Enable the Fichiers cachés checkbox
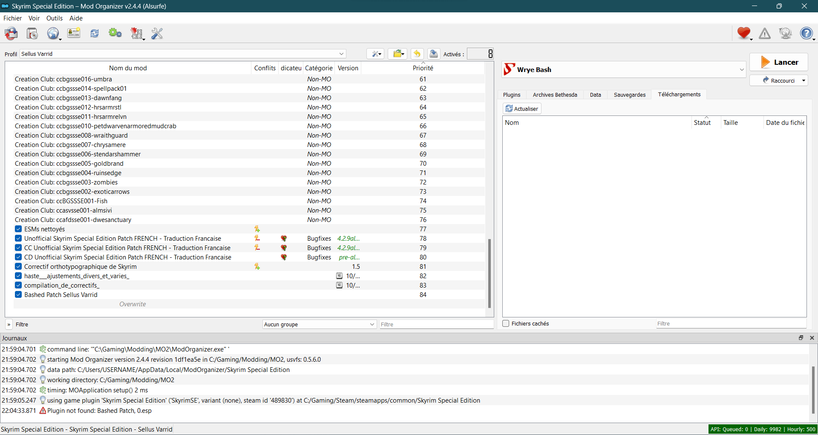Image resolution: width=818 pixels, height=435 pixels. click(x=506, y=323)
